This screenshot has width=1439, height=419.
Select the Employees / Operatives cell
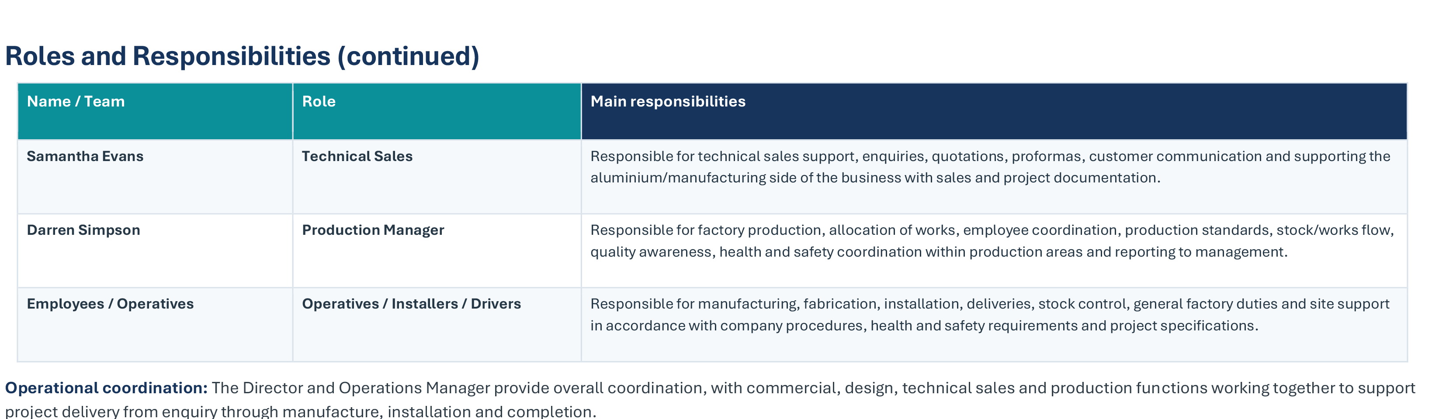155,324
